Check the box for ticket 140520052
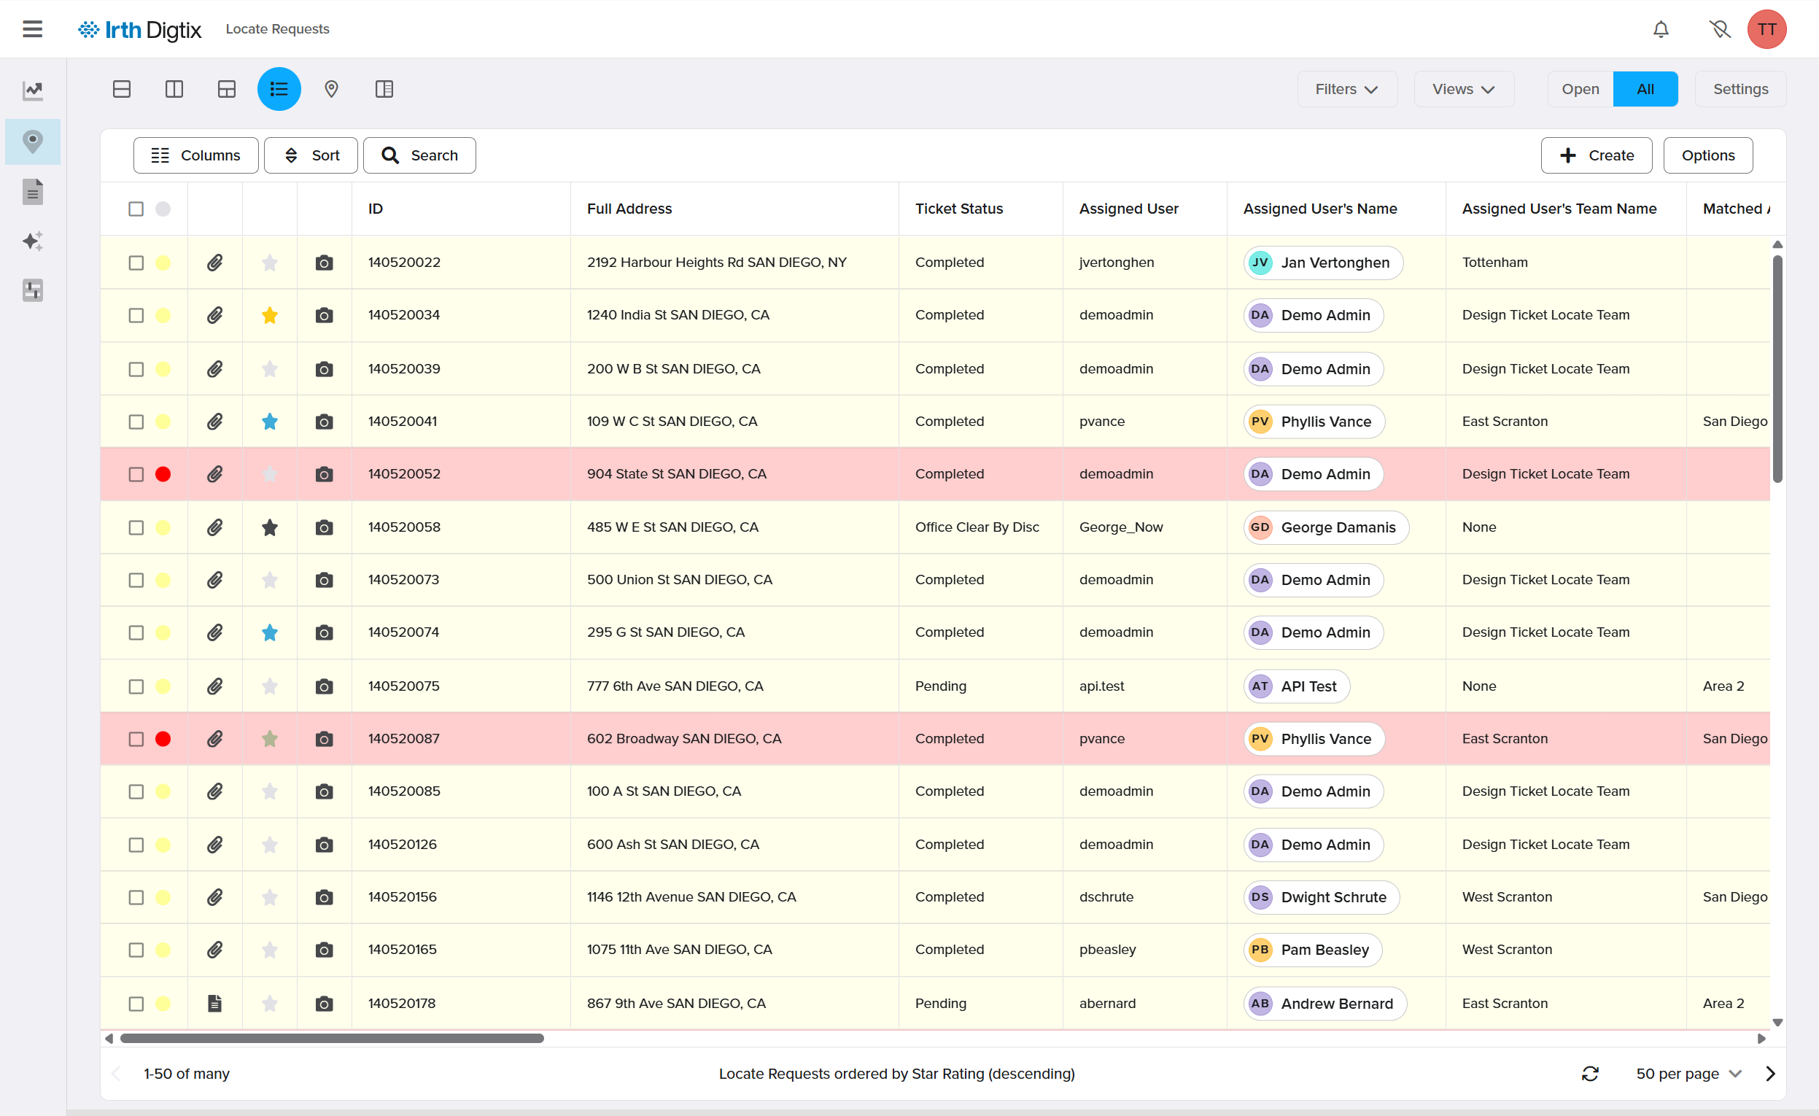Screen dimensions: 1819x1116 pyautogui.click(x=136, y=474)
